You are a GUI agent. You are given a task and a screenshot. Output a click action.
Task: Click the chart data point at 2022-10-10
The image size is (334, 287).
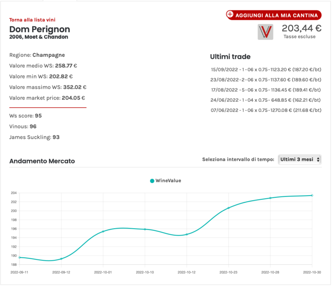click(x=145, y=229)
